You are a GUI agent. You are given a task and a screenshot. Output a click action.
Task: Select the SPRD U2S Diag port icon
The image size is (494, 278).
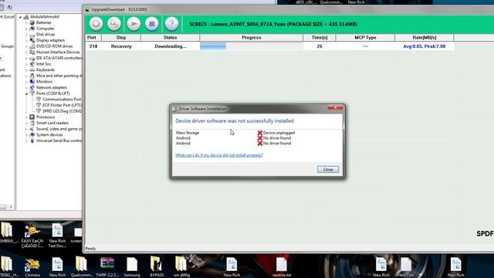tap(39, 111)
